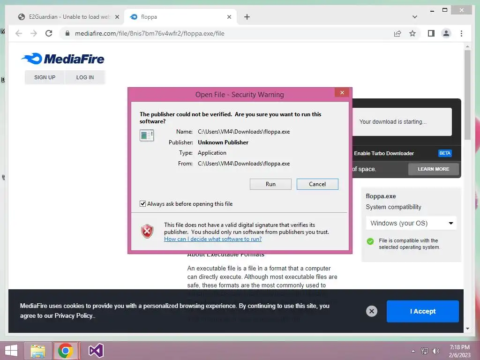Click the red shield warning icon
This screenshot has width=480, height=360.
(x=147, y=231)
